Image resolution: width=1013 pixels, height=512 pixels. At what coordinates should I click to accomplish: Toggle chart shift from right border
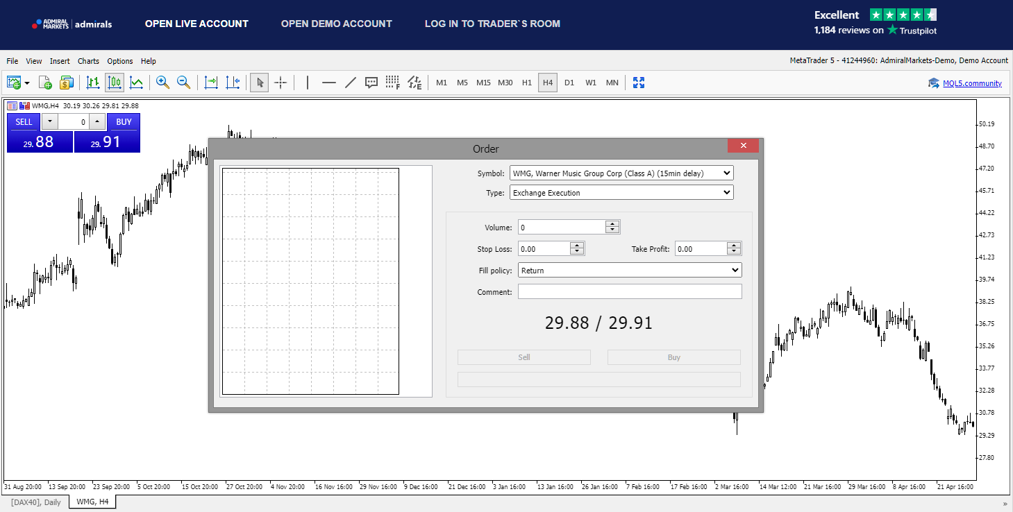point(233,83)
